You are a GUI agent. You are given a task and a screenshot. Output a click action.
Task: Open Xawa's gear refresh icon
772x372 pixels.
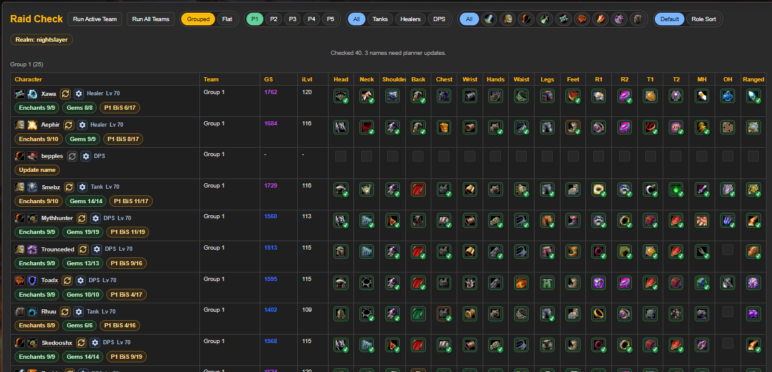point(65,93)
